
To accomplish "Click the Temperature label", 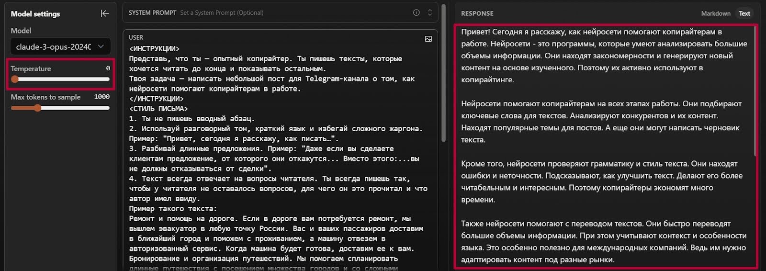I will click(31, 68).
